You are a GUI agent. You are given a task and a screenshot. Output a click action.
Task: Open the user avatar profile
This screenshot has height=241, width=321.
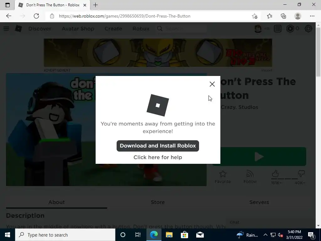click(x=258, y=29)
